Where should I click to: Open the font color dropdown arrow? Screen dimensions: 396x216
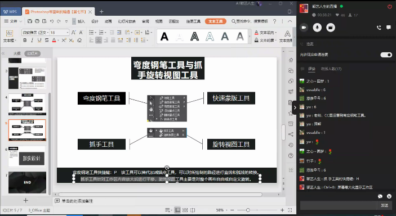pyautogui.click(x=58, y=40)
